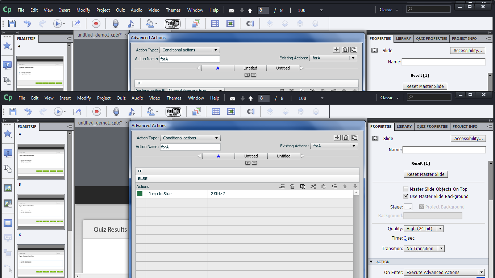
Task: Open the Quality High (24-bit) dropdown
Action: (424, 228)
